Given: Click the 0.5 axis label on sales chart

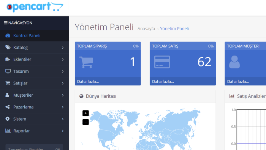Looking at the screenshot, I should click(233, 127).
